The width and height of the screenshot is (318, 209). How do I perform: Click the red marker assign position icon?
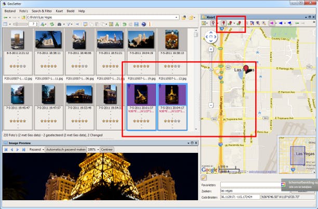pos(223,23)
